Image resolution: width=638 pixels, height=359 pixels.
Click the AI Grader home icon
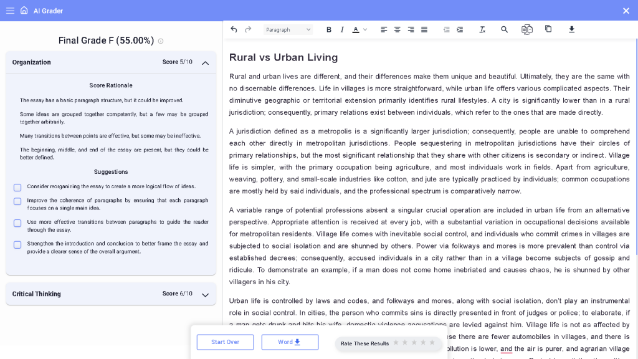(25, 10)
